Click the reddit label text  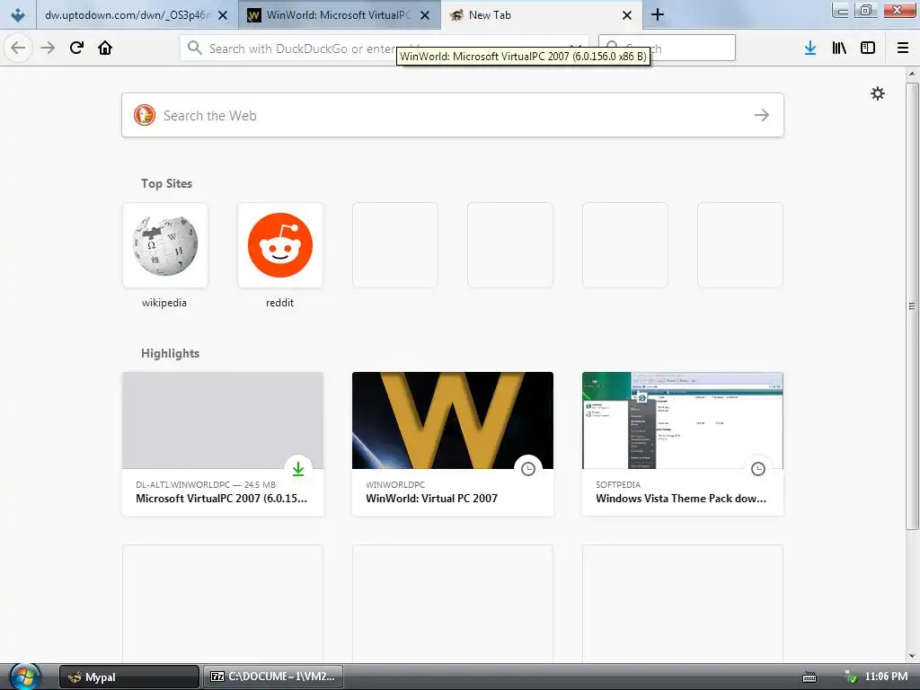point(280,303)
